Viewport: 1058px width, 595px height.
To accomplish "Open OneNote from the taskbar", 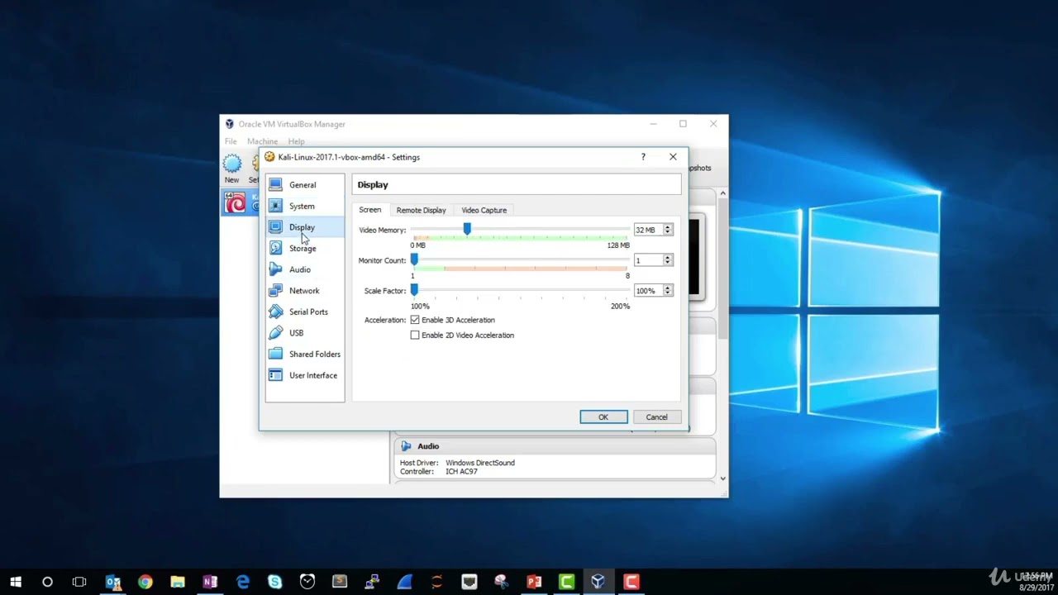I will coord(210,582).
